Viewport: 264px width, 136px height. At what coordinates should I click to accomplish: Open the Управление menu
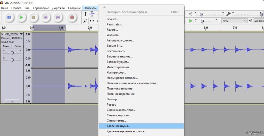41,8
